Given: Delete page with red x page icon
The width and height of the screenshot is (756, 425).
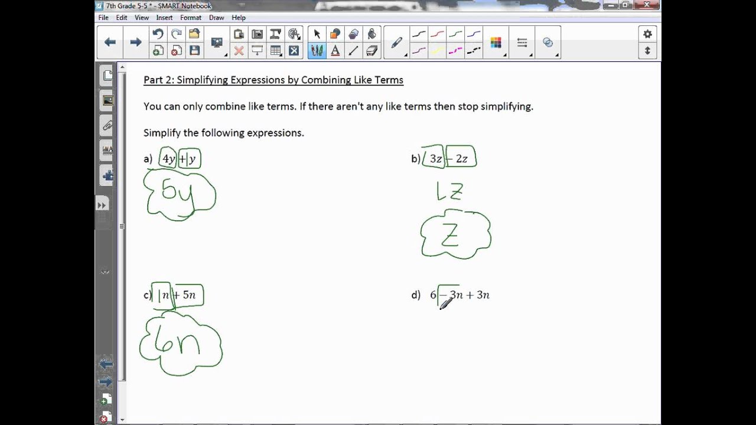Looking at the screenshot, I should tap(175, 51).
